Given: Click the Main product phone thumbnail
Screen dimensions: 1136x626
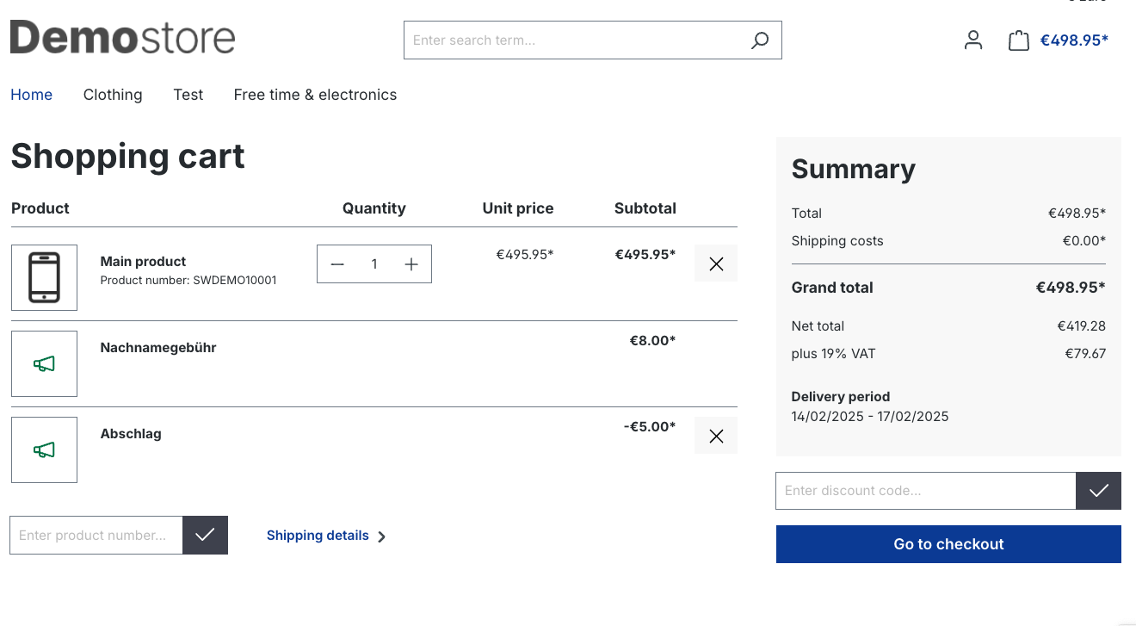Looking at the screenshot, I should [x=44, y=277].
